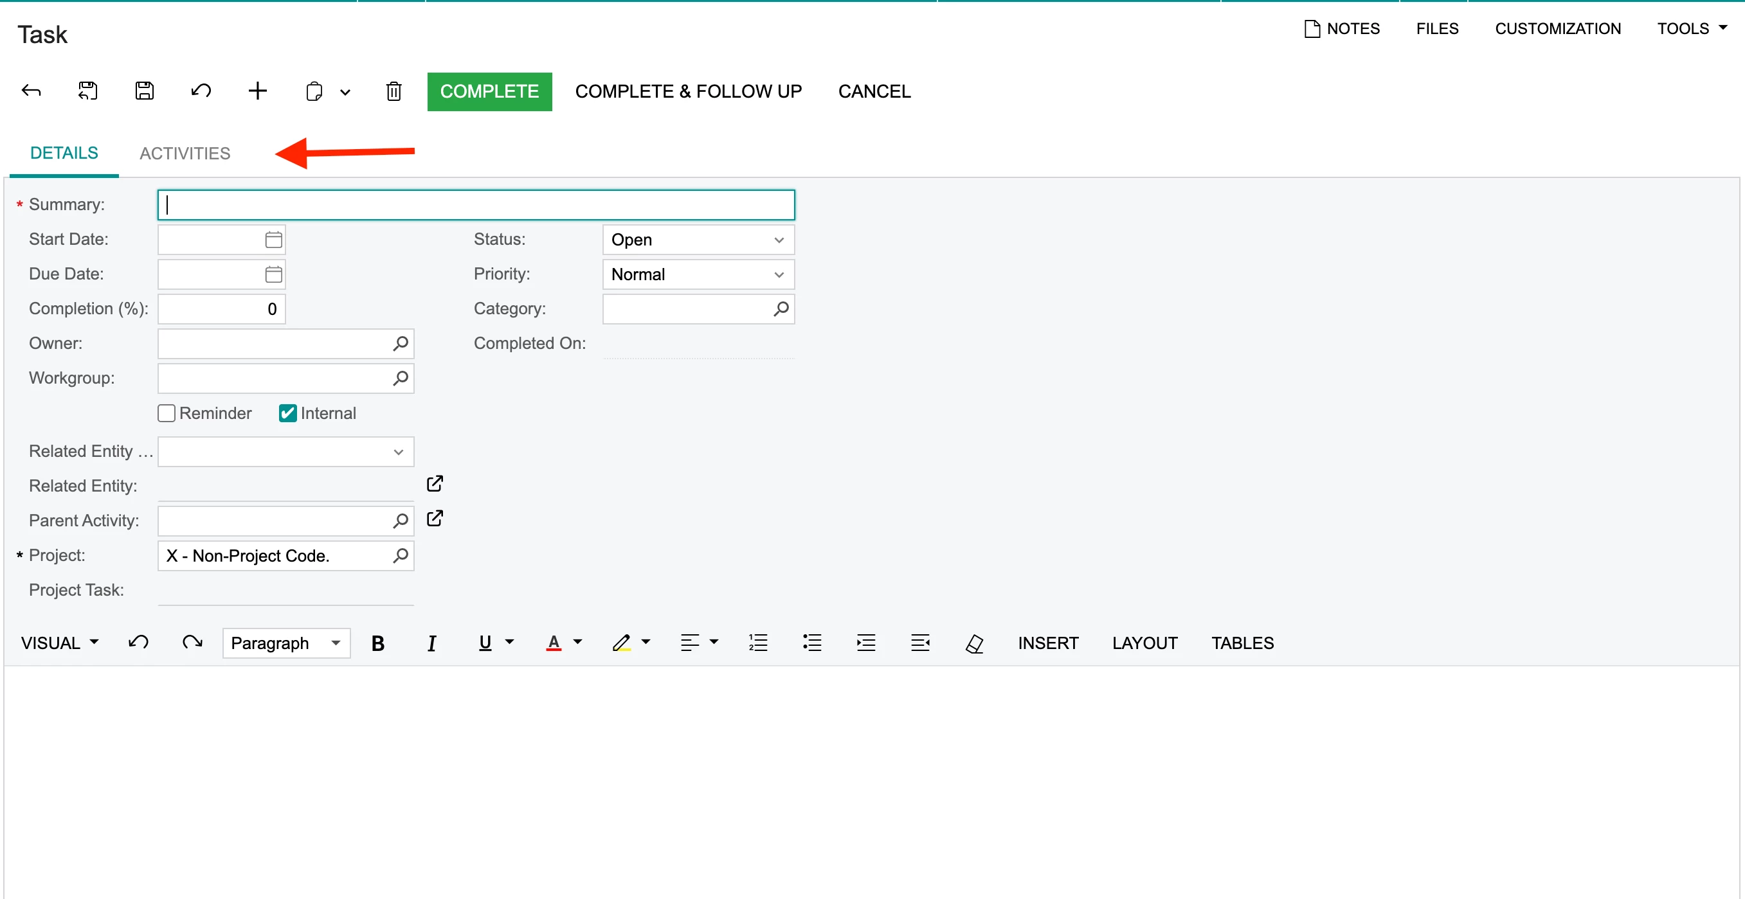
Task: Open the Priority dropdown set to Normal
Action: (698, 274)
